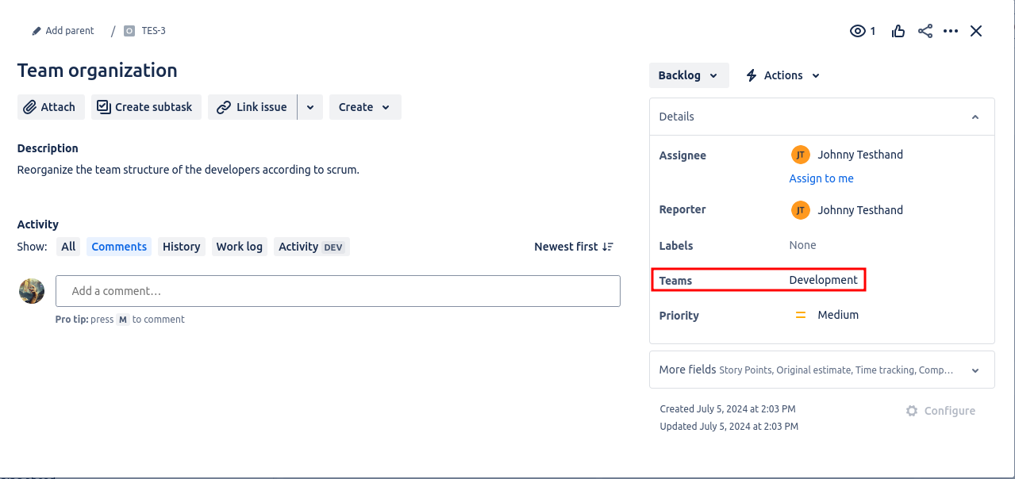Open the Backlog status dropdown

point(688,75)
